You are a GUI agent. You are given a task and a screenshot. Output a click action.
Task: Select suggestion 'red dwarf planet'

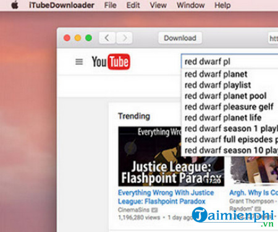pos(230,74)
